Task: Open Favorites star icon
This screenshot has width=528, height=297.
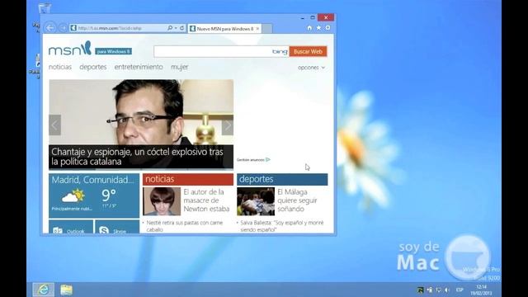Action: tap(318, 28)
